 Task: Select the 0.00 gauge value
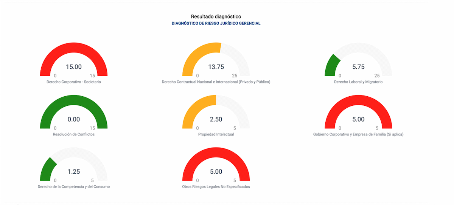pyautogui.click(x=74, y=119)
